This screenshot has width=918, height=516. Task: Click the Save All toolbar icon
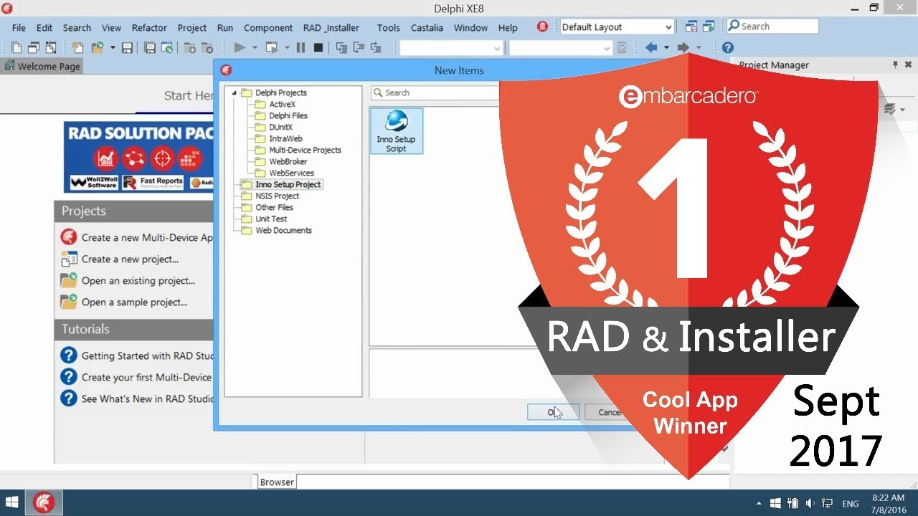point(150,48)
